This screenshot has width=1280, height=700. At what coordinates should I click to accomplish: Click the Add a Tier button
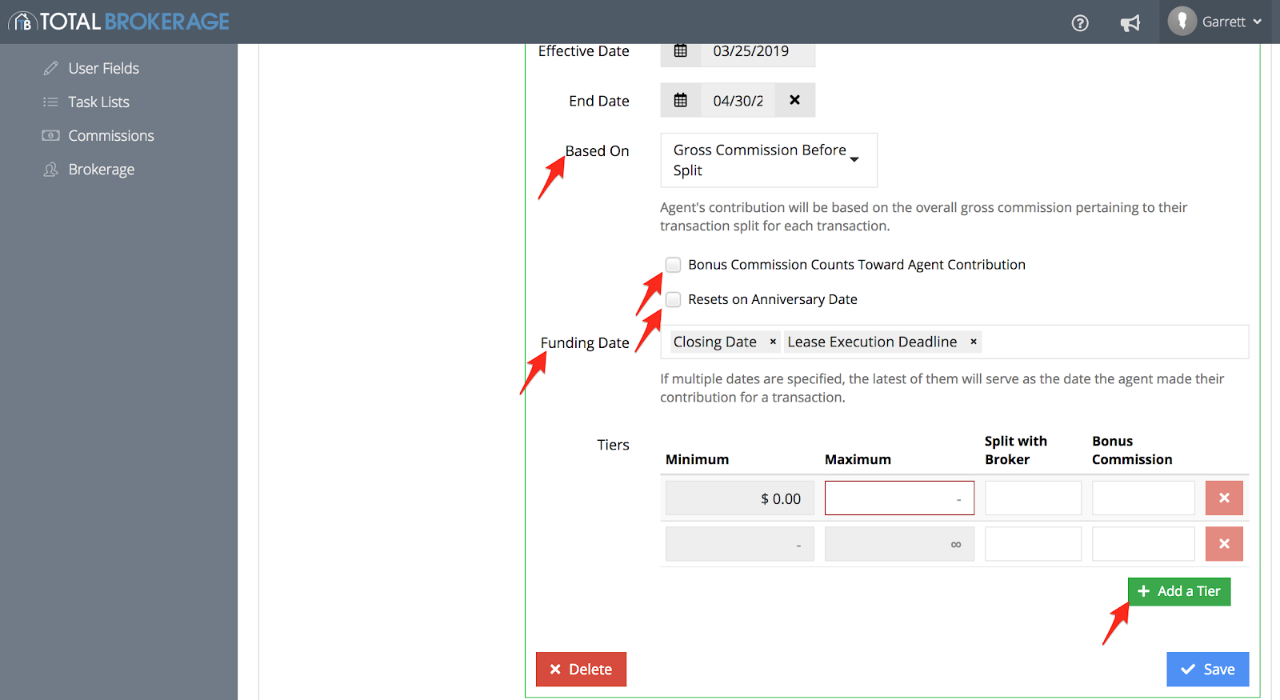tap(1179, 591)
